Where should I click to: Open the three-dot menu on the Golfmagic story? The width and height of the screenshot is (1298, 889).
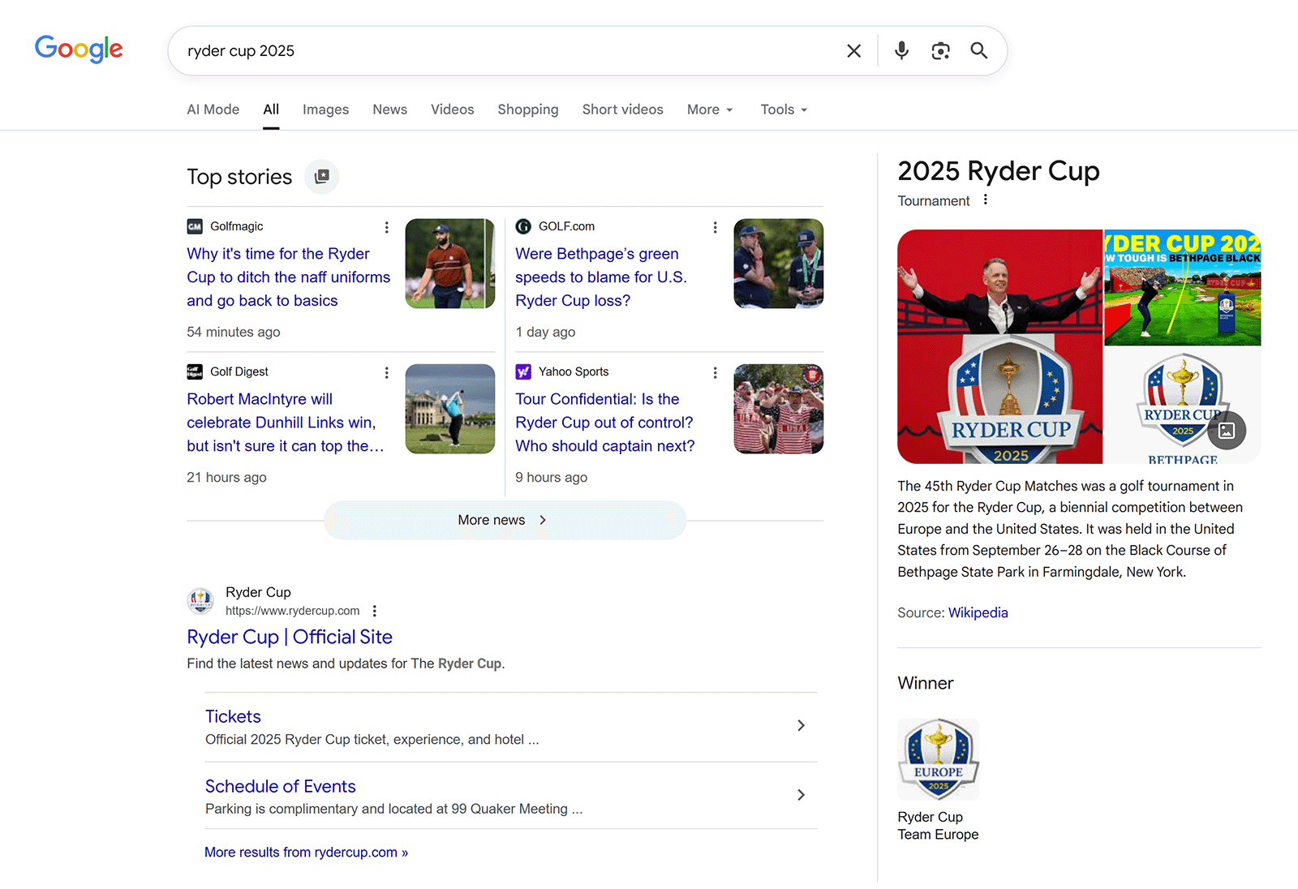coord(387,227)
